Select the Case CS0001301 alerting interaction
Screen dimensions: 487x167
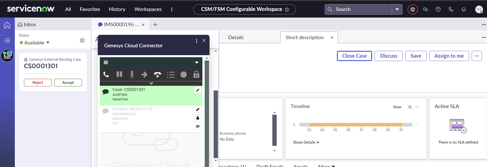(x=151, y=95)
